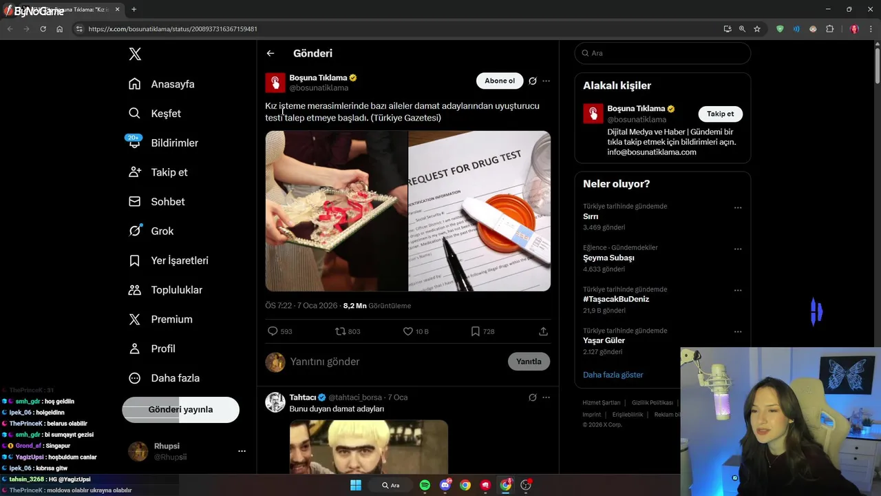This screenshot has width=881, height=496.
Task: Open the drug test request image
Action: [x=479, y=211]
